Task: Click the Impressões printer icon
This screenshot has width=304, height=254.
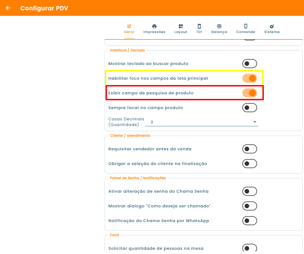Action: coord(154,26)
